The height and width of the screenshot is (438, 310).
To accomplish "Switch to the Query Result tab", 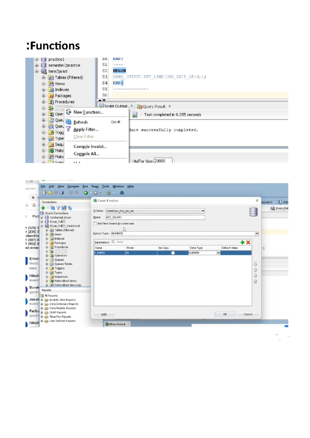I will pos(154,107).
